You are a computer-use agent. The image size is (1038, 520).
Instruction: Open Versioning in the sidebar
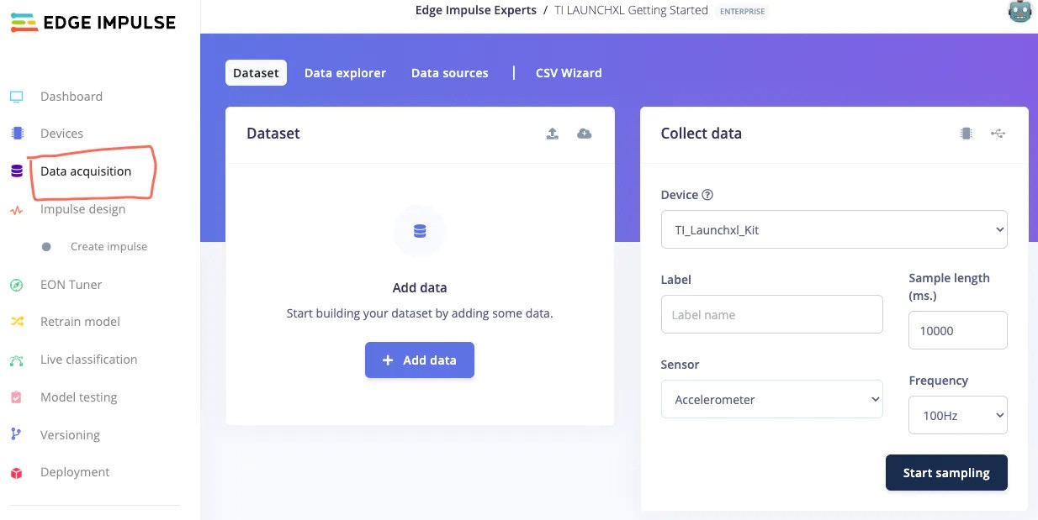tap(70, 435)
